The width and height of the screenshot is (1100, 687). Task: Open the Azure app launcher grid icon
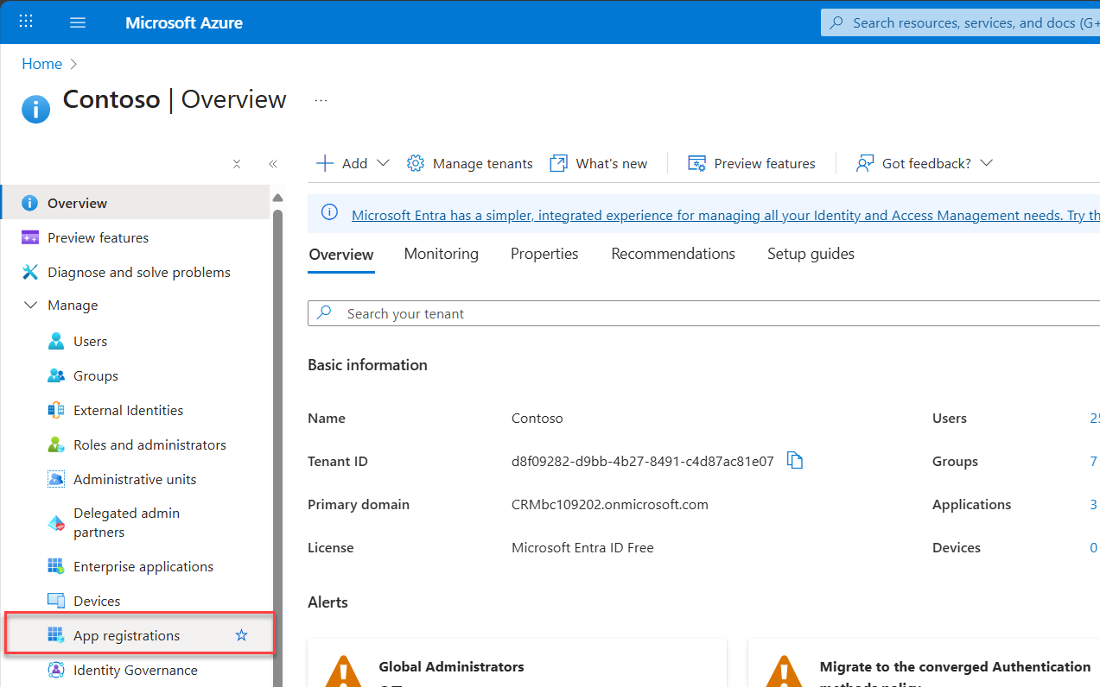tap(26, 22)
